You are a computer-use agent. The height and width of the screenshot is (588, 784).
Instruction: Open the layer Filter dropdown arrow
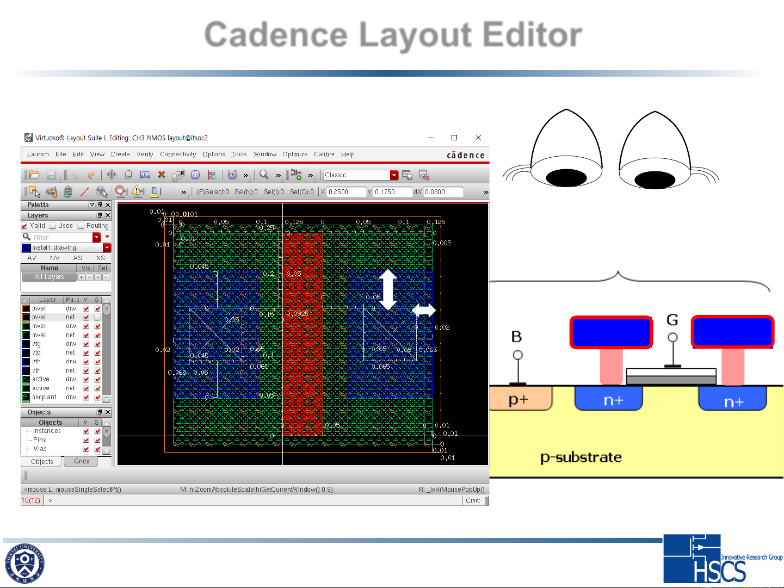point(97,237)
